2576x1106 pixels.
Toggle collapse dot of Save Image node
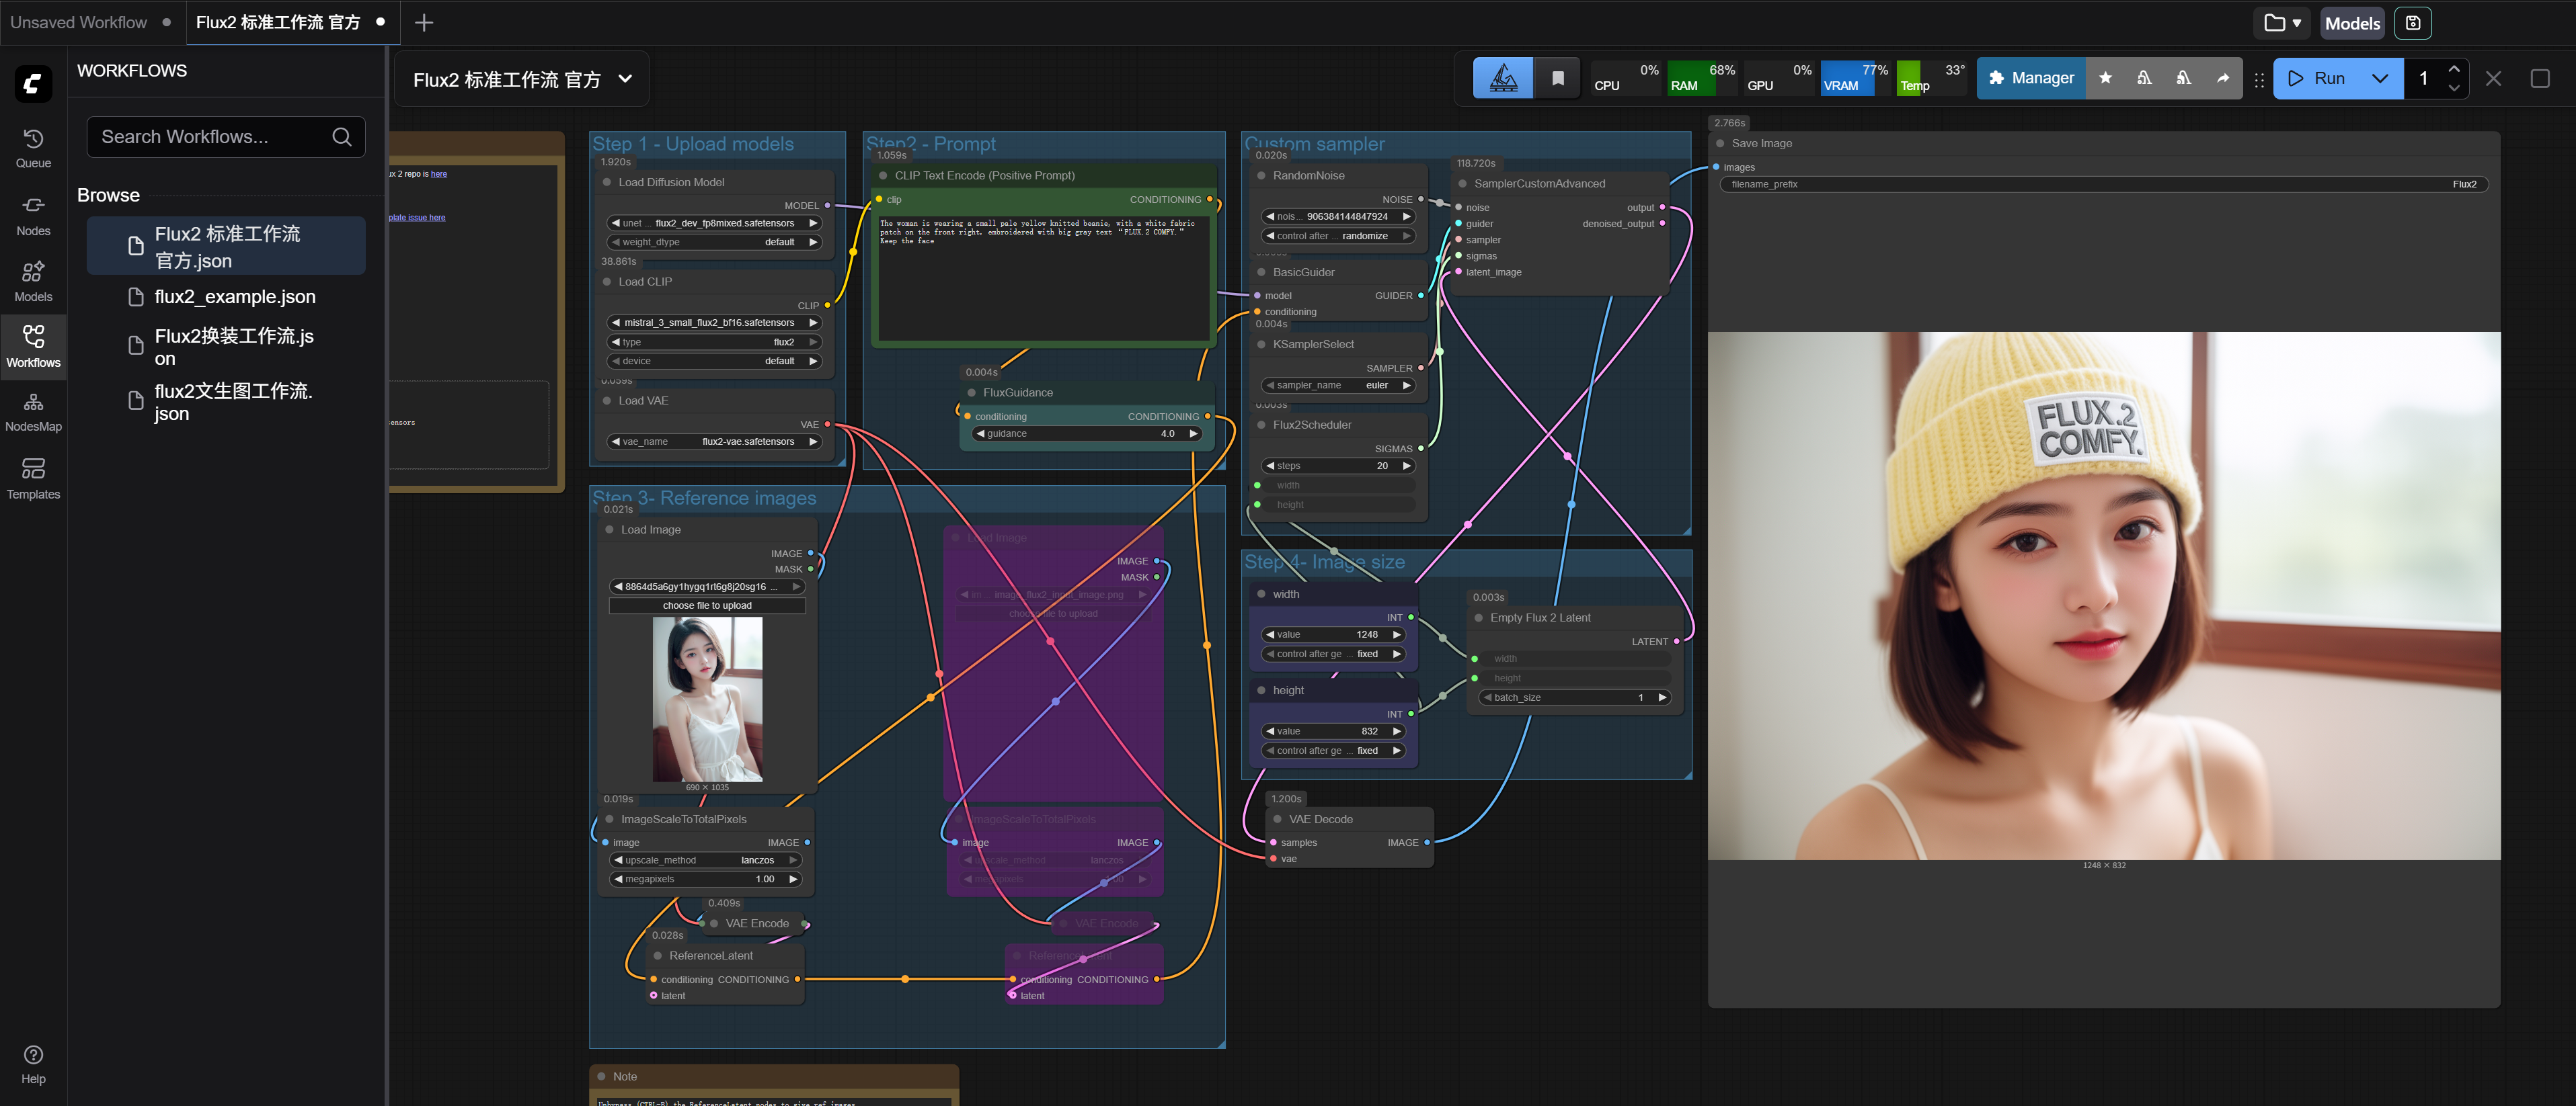[1720, 144]
